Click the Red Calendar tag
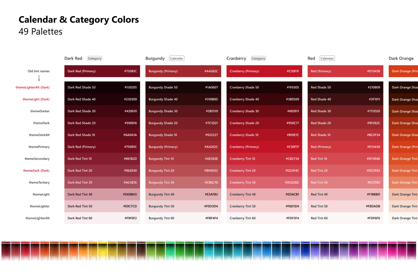This screenshot has width=418, height=279. coord(327,58)
